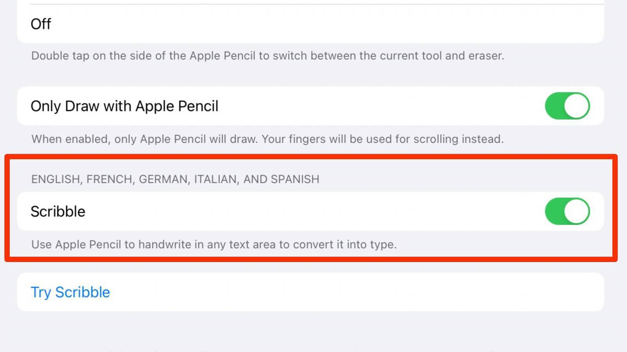
Task: Click the Only Draw with Apple Pencil label
Action: pyautogui.click(x=124, y=106)
